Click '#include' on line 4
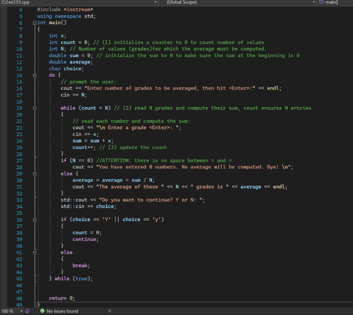This screenshot has width=353, height=315. (x=49, y=9)
